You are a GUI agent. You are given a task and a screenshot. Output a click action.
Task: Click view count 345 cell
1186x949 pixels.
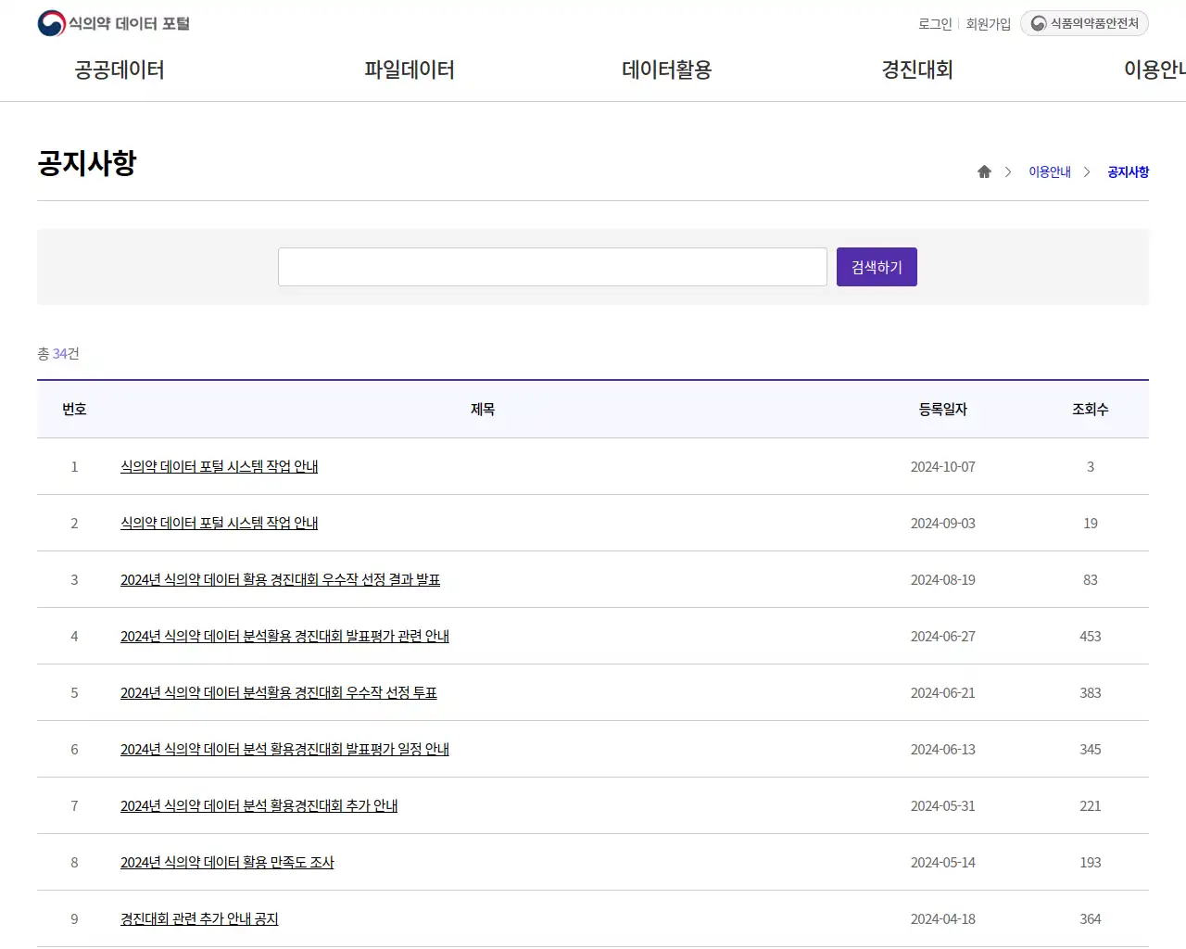tap(1091, 749)
